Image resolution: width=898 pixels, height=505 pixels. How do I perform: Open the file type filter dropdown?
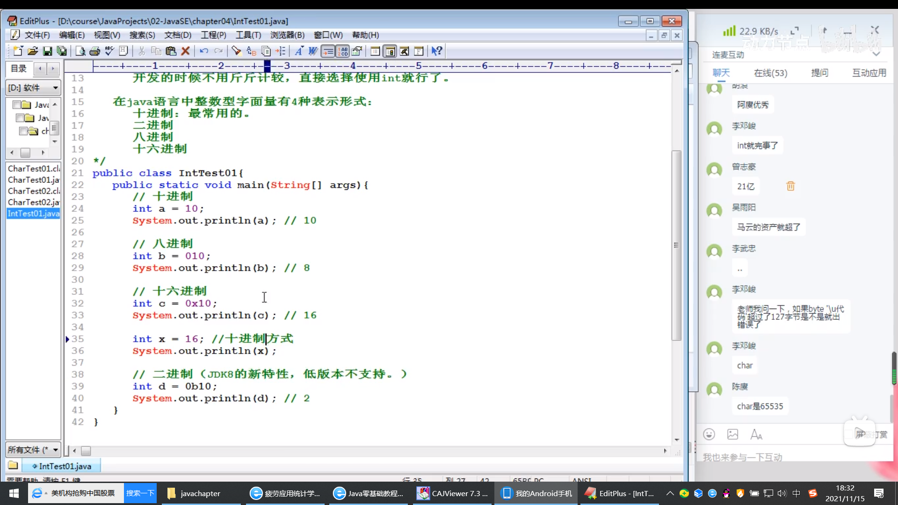(x=33, y=449)
